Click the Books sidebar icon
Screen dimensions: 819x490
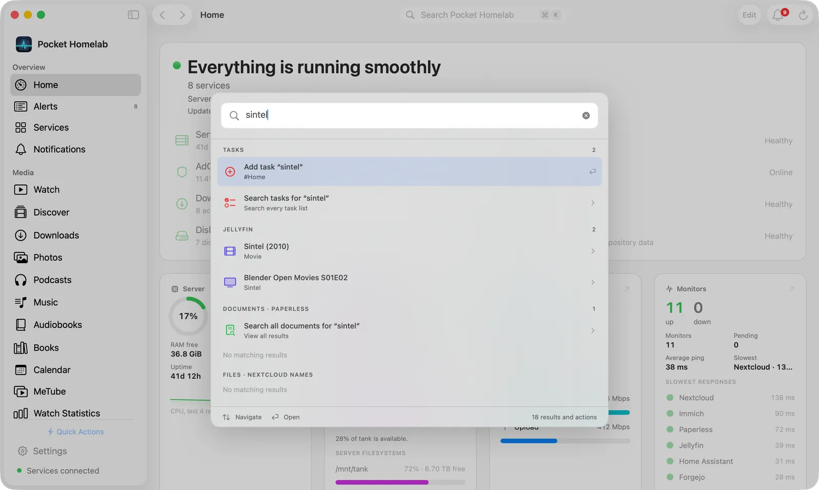point(20,348)
